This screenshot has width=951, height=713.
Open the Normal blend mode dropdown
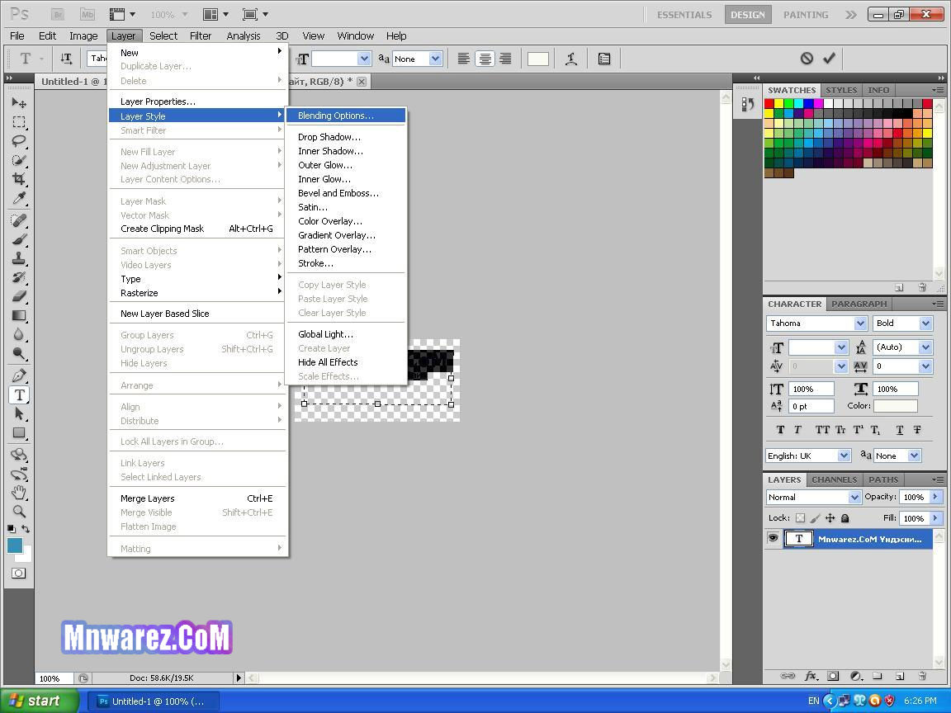click(854, 497)
